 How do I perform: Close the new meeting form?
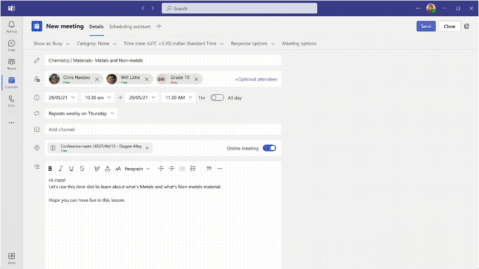coord(449,26)
